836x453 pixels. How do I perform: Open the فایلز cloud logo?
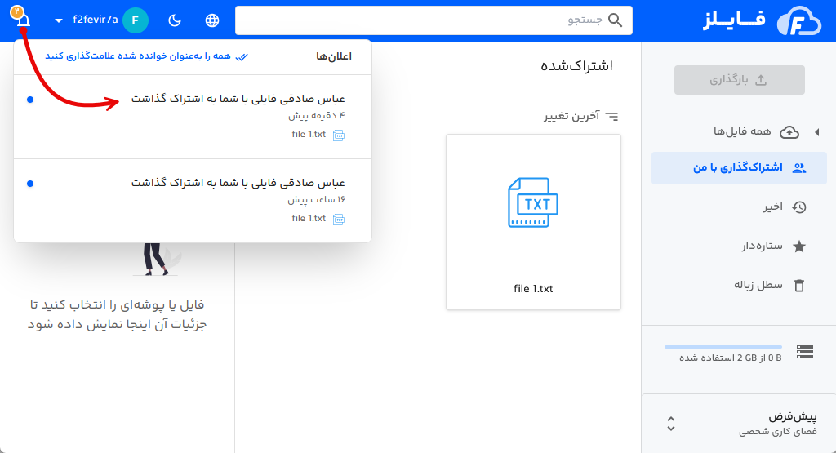(798, 21)
